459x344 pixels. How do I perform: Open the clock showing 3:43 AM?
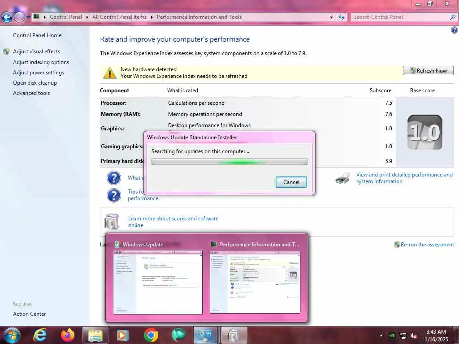436,335
